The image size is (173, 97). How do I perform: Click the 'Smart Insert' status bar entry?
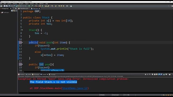click(116, 95)
